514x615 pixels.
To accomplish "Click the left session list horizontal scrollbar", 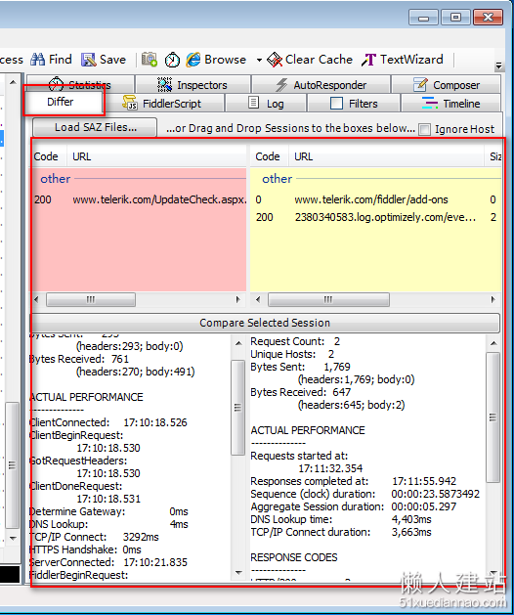I will [137, 300].
